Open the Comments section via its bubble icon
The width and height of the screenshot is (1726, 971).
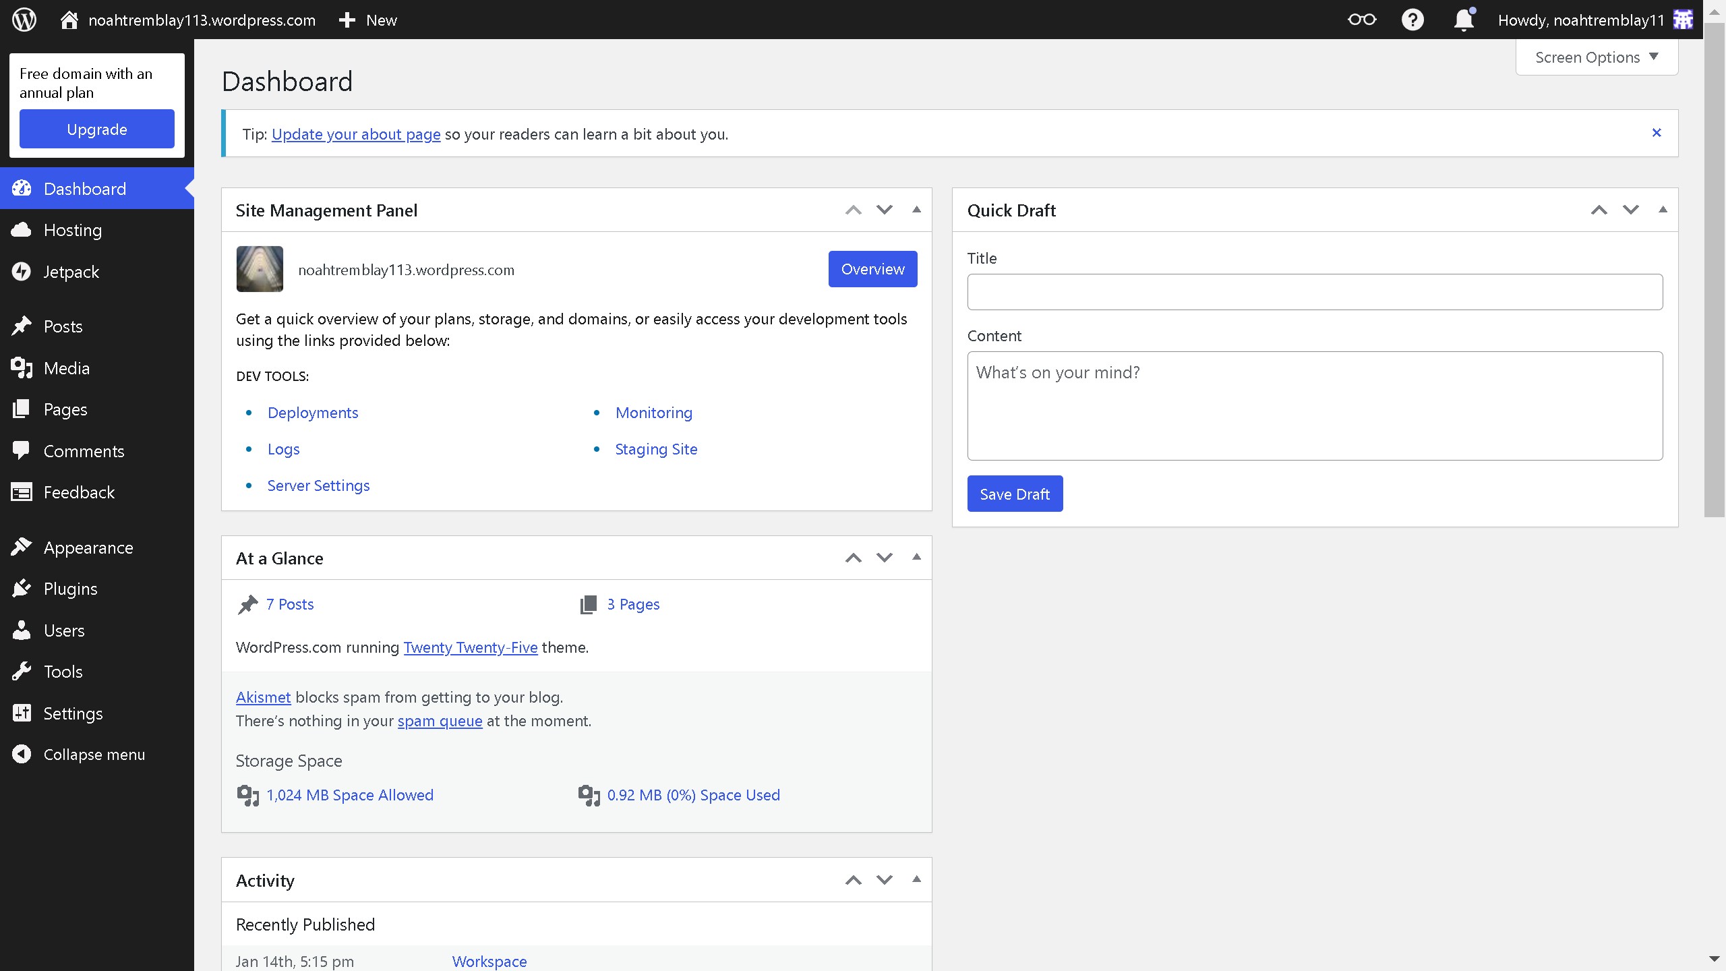pos(22,450)
